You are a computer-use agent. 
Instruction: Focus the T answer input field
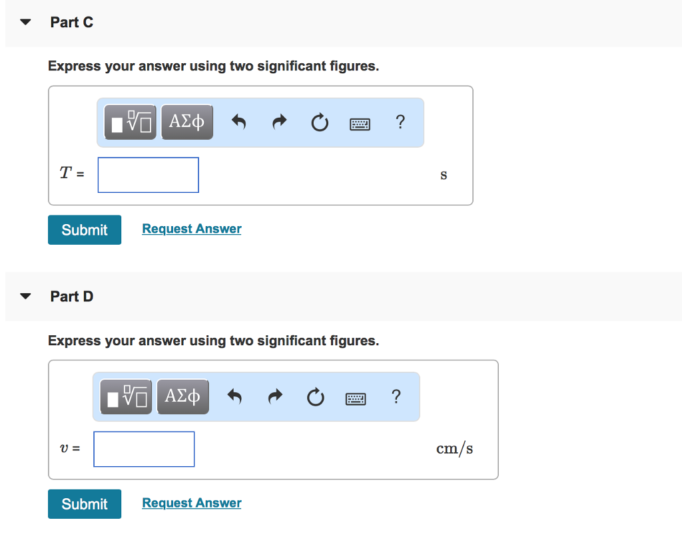[x=149, y=175]
